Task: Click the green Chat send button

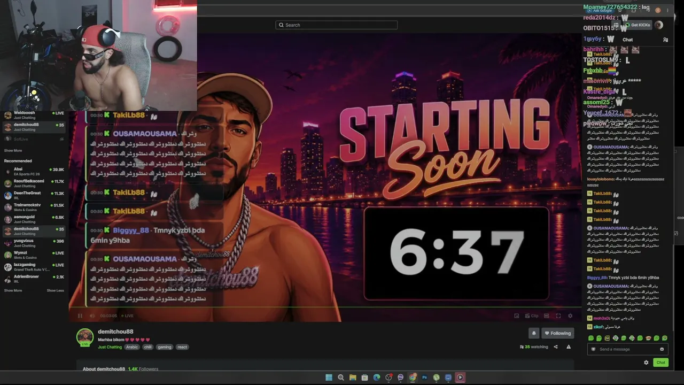Action: (x=661, y=363)
